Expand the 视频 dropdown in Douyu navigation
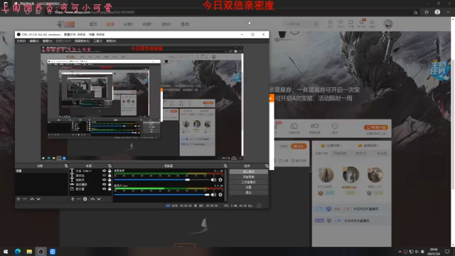The image size is (455, 256). point(147,24)
